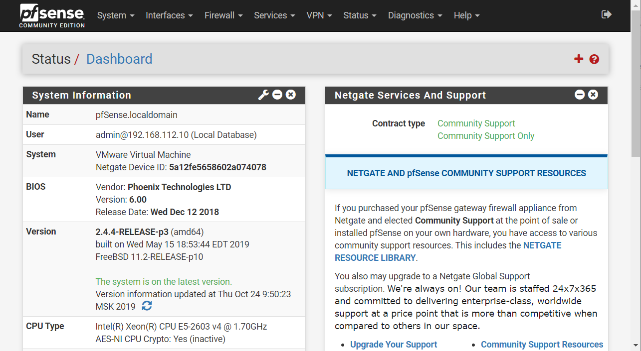Open System Information wrench settings
Viewport: 641px width, 351px height.
[x=263, y=95]
